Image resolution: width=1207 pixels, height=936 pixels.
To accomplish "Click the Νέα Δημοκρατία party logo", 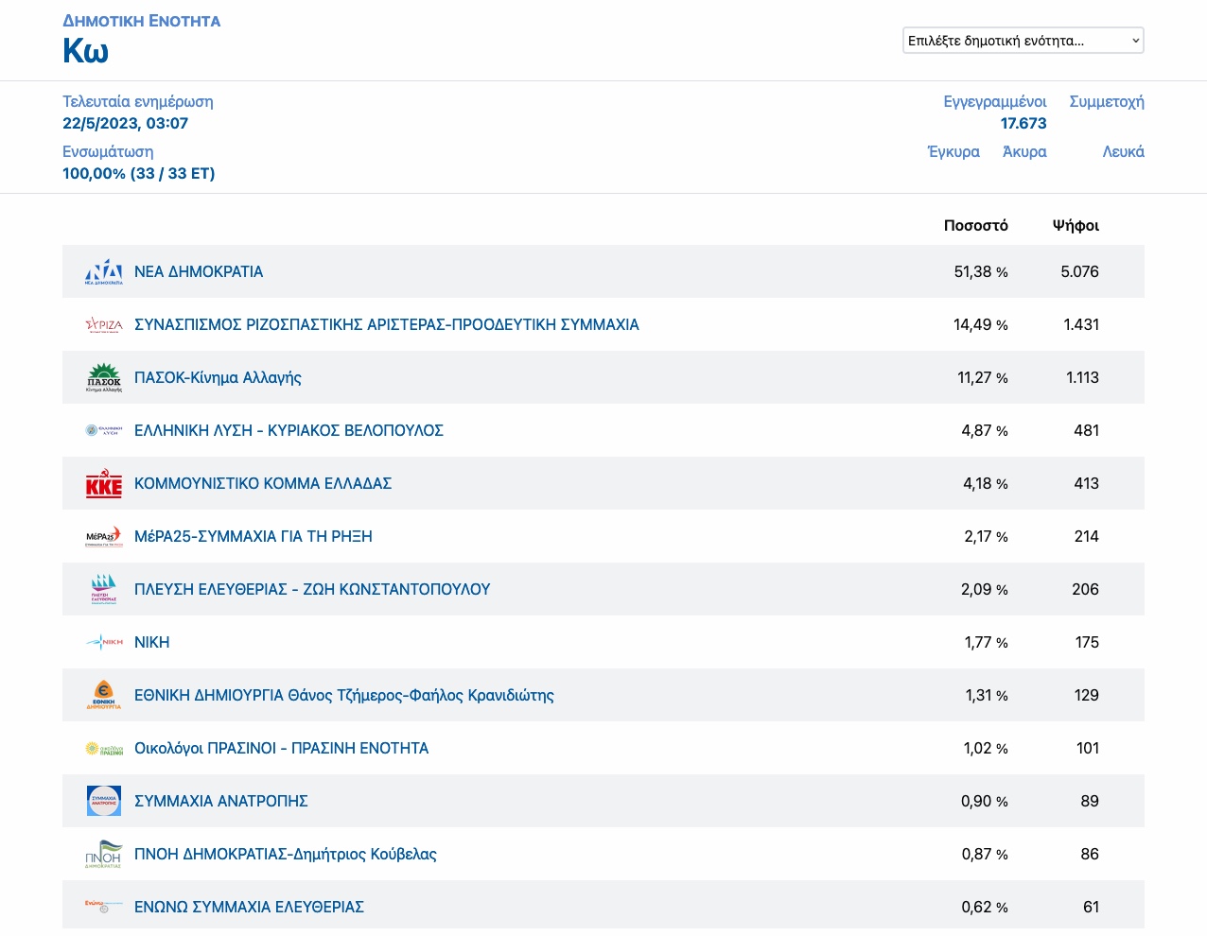I will click(104, 271).
